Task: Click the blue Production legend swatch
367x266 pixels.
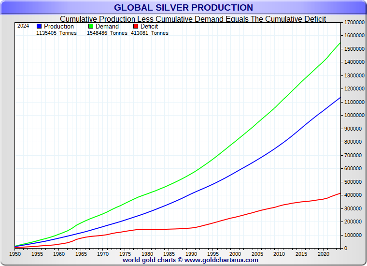Action: tap(40, 27)
